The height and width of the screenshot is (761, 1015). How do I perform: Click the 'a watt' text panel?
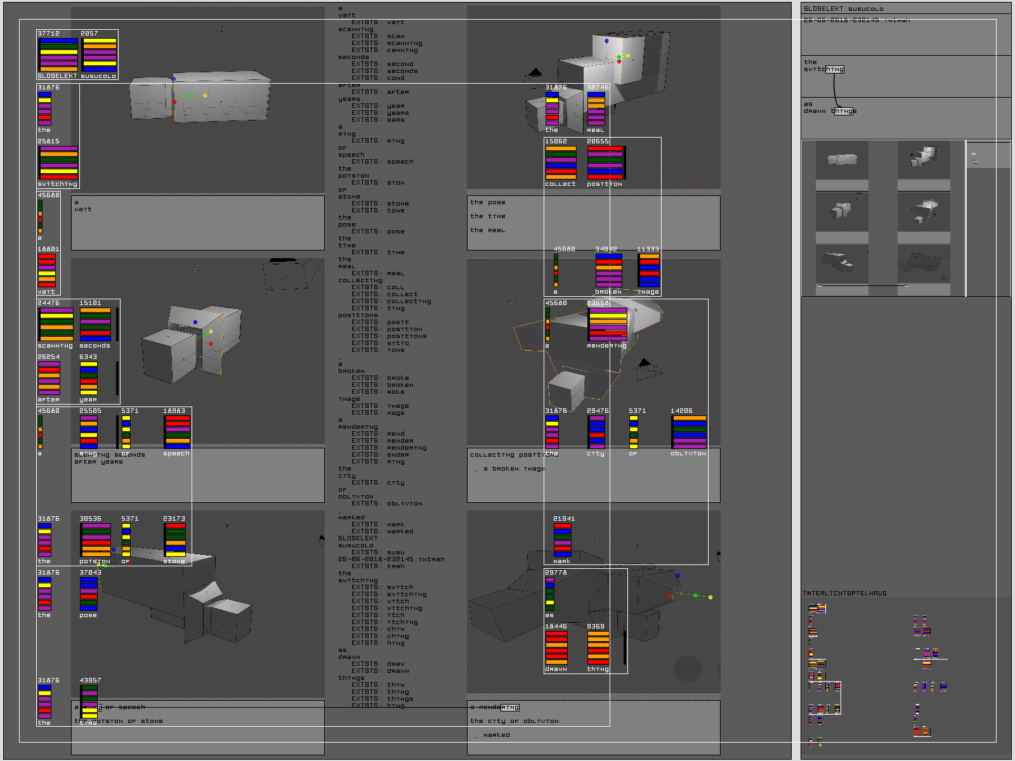click(197, 223)
